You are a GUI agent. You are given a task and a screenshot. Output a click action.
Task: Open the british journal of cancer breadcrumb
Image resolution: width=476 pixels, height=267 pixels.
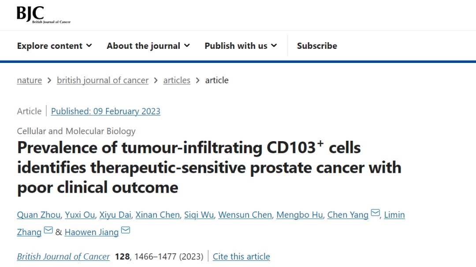(x=103, y=80)
